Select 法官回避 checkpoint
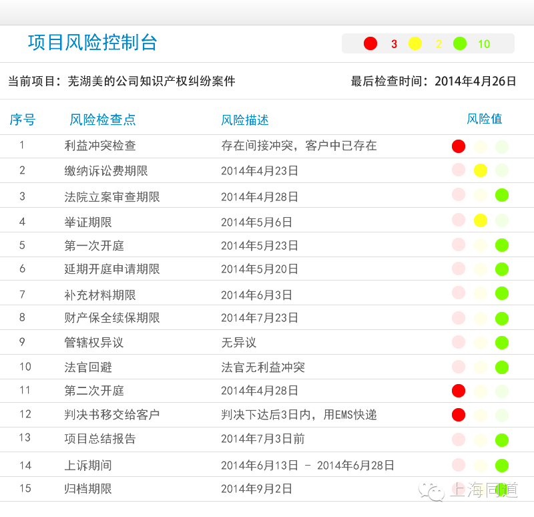 [x=88, y=367]
